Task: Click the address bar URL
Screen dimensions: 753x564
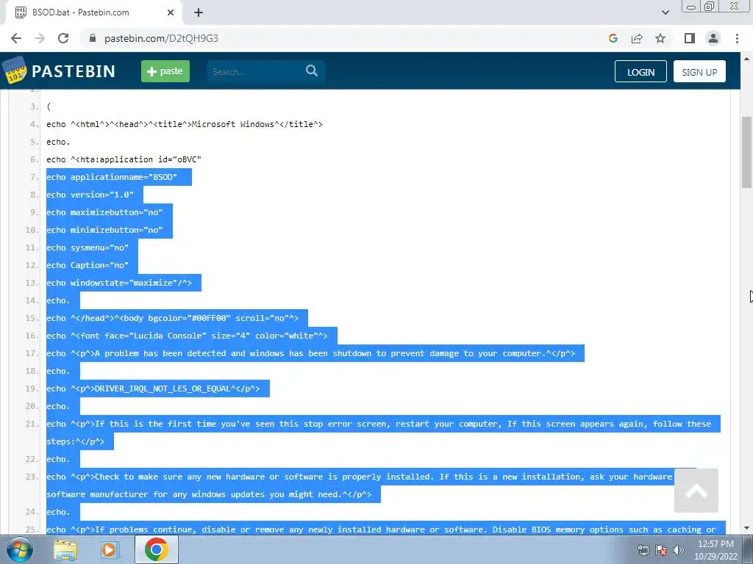Action: [x=161, y=38]
